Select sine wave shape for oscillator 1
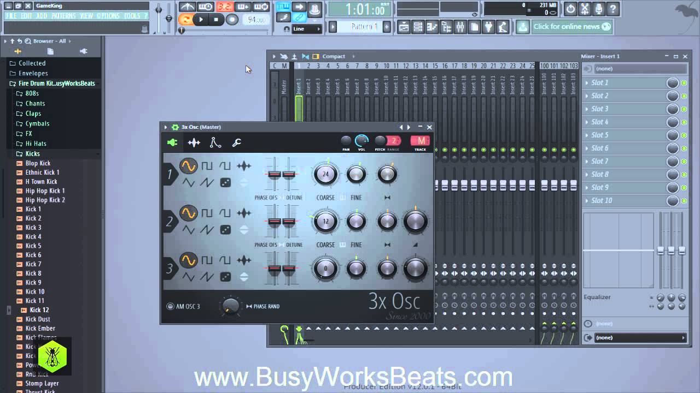This screenshot has width=700, height=393. [189, 165]
